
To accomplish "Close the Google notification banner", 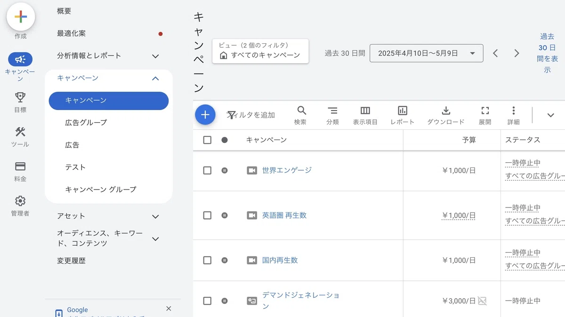I will coord(169,309).
